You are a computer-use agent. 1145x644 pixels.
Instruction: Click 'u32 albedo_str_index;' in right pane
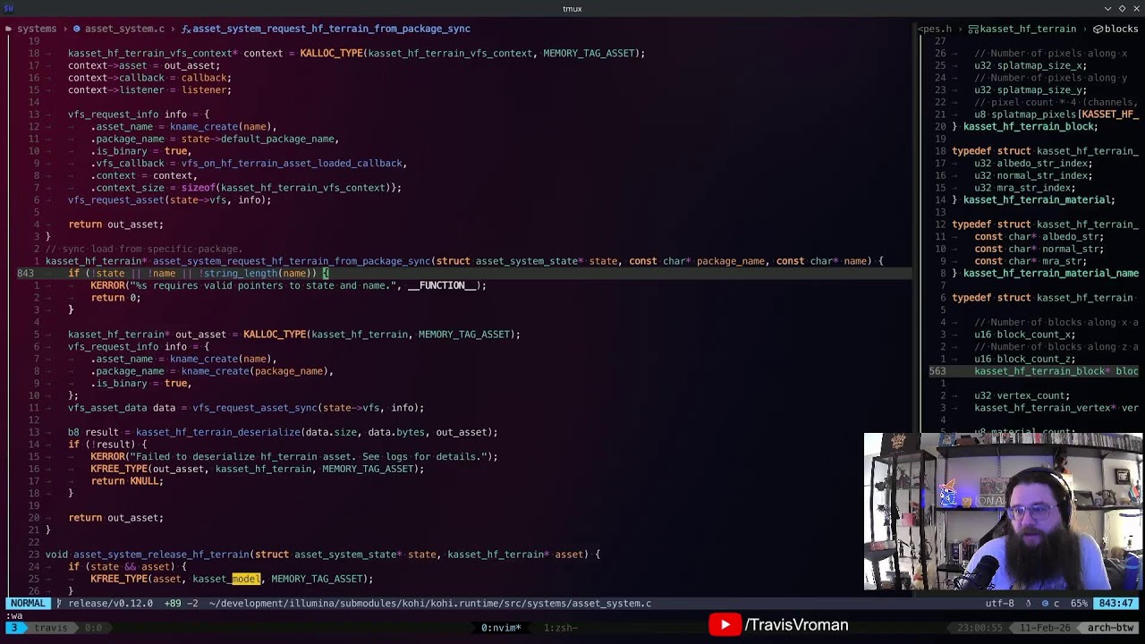click(1033, 164)
